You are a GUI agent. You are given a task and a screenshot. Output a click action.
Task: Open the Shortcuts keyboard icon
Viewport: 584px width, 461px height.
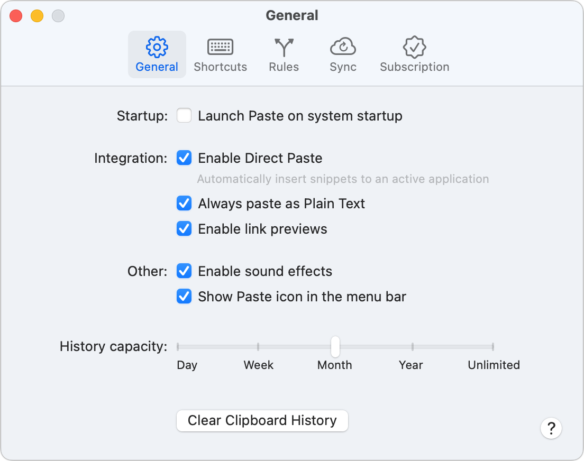220,47
